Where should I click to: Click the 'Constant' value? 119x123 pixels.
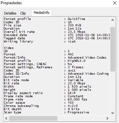coord(75,96)
